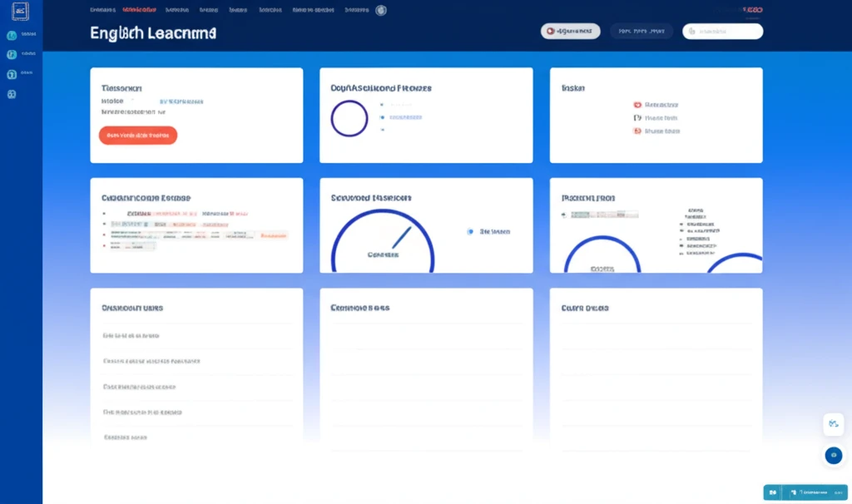Click the red text in the header's top-right corner
The width and height of the screenshot is (852, 504).
(752, 10)
